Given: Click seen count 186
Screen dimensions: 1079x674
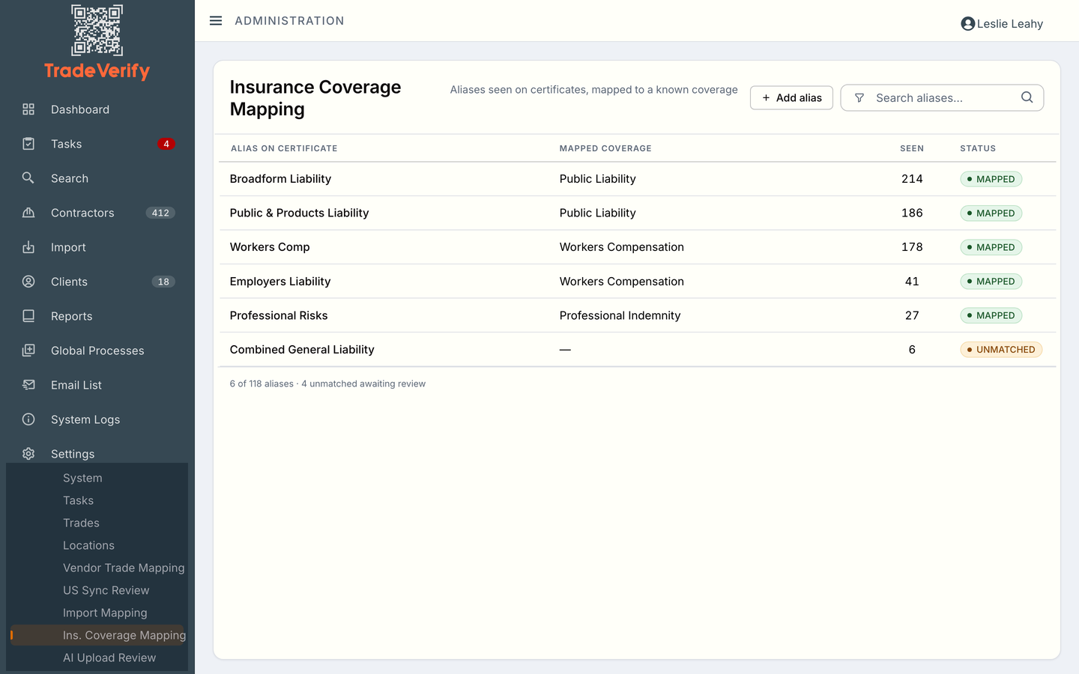Looking at the screenshot, I should [912, 213].
